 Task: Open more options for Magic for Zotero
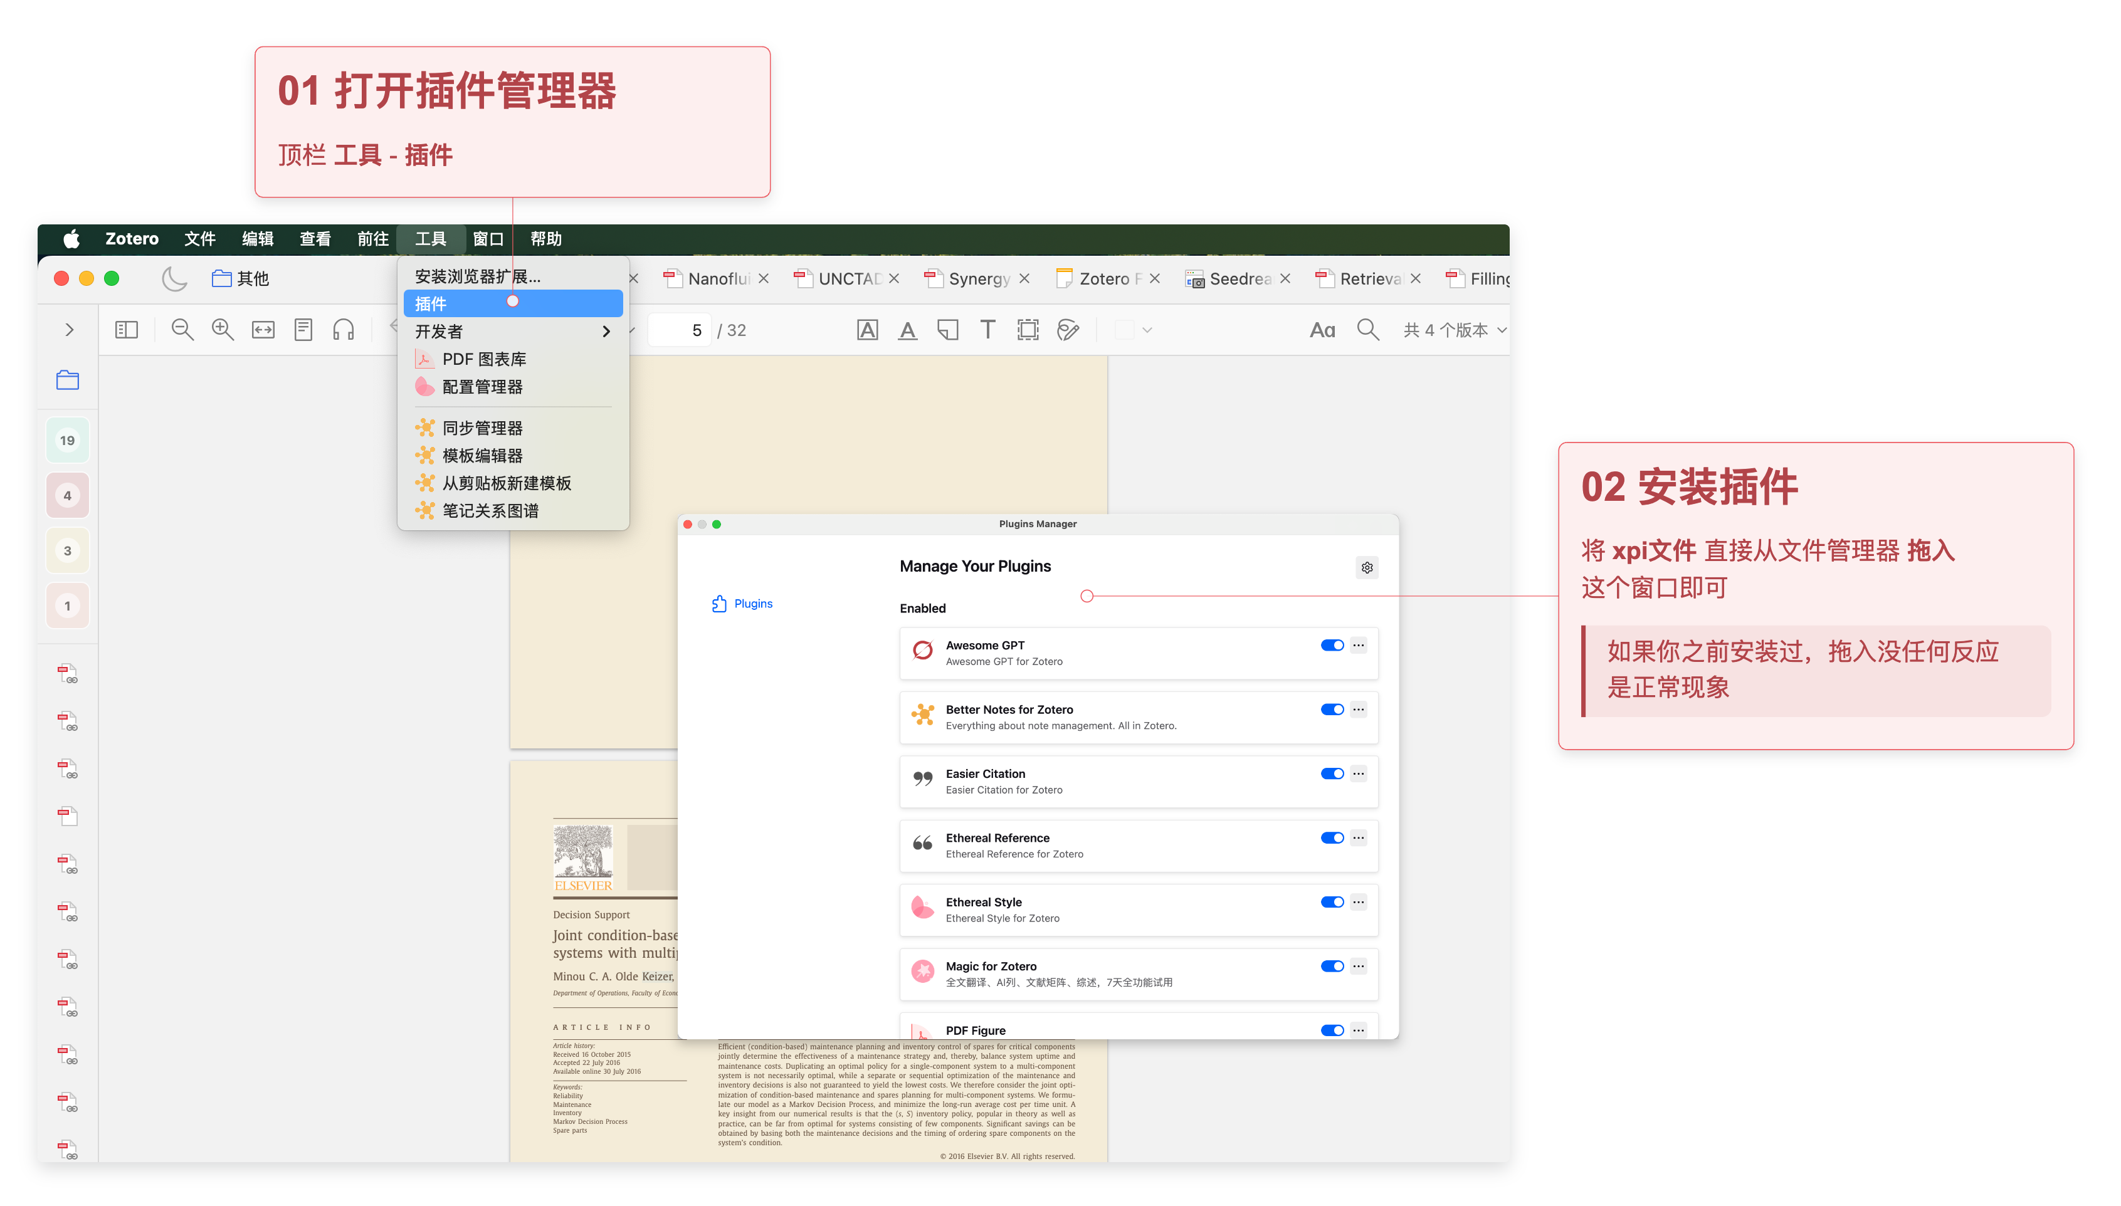pos(1359,967)
